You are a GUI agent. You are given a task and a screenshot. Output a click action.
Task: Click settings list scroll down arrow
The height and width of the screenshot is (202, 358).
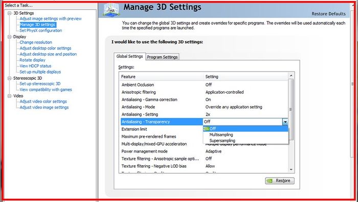click(291, 169)
